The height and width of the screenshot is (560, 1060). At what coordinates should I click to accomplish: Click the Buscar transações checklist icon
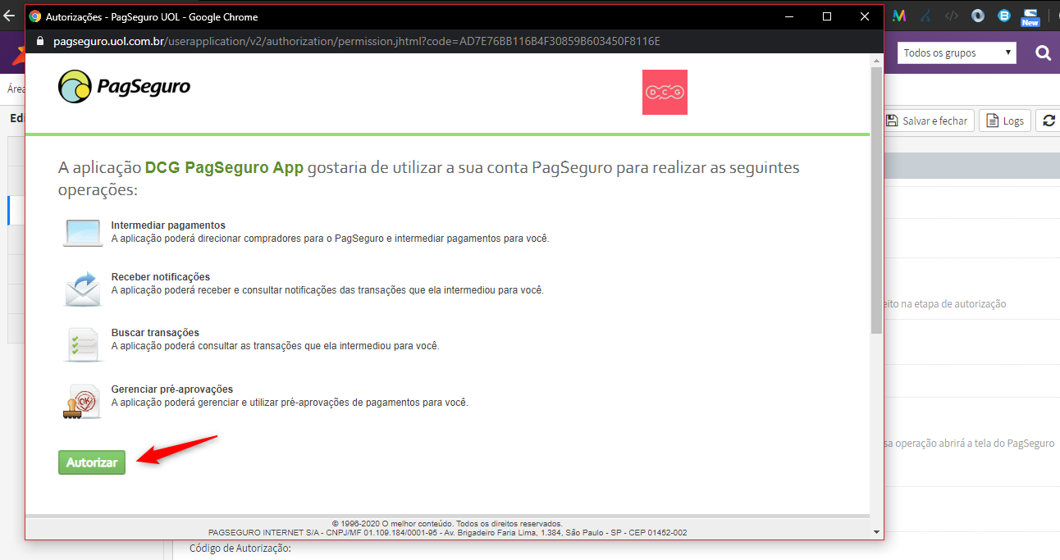point(83,345)
